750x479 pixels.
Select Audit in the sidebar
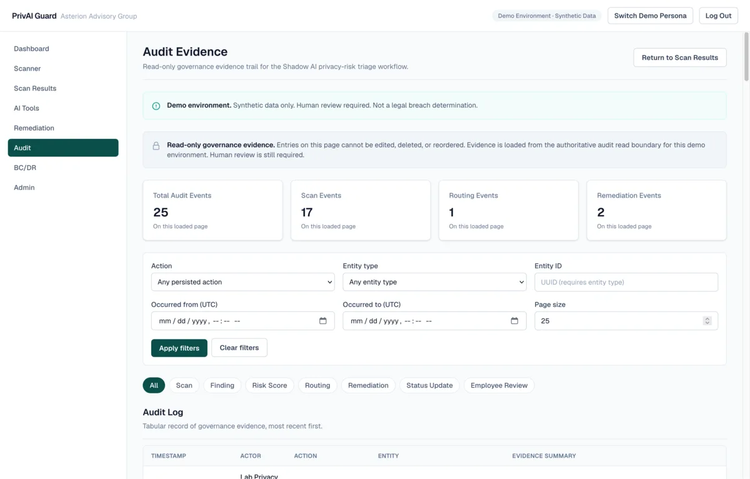point(63,148)
